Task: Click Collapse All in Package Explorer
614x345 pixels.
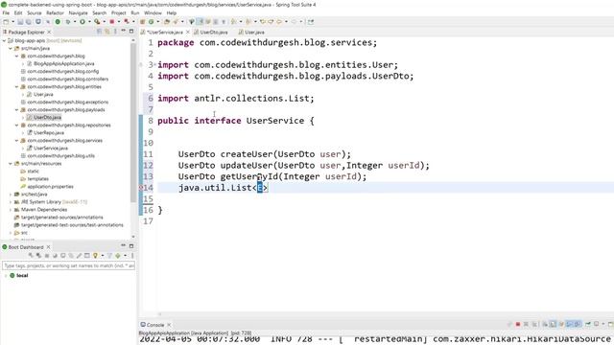Action: [x=99, y=32]
